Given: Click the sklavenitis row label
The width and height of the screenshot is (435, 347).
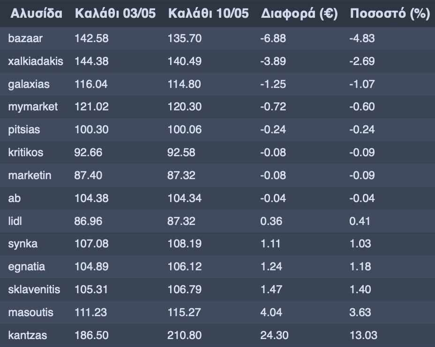Looking at the screenshot, I should tap(34, 289).
